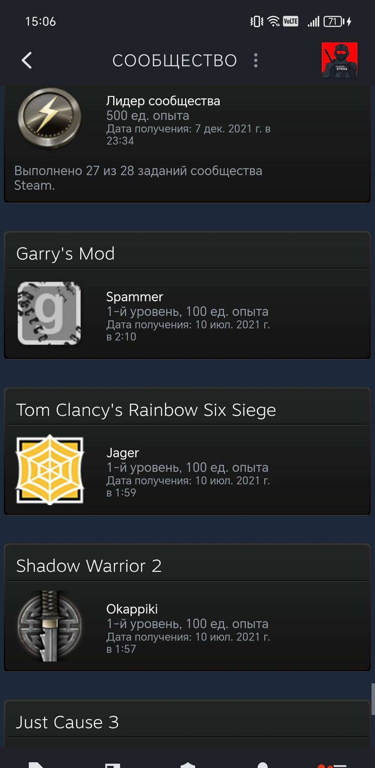375x768 pixels.
Task: Tap the Rainbow Six Jager spiderweb badge icon
Action: pos(49,469)
